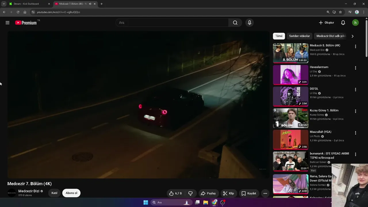Viewport: 368px width, 207px height.
Task: Open options menu for DEFOL video
Action: coord(355,90)
